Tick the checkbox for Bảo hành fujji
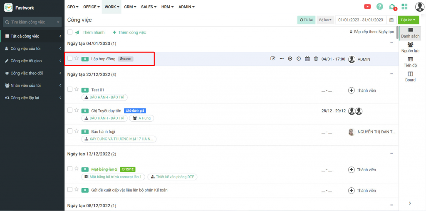 coord(70,131)
